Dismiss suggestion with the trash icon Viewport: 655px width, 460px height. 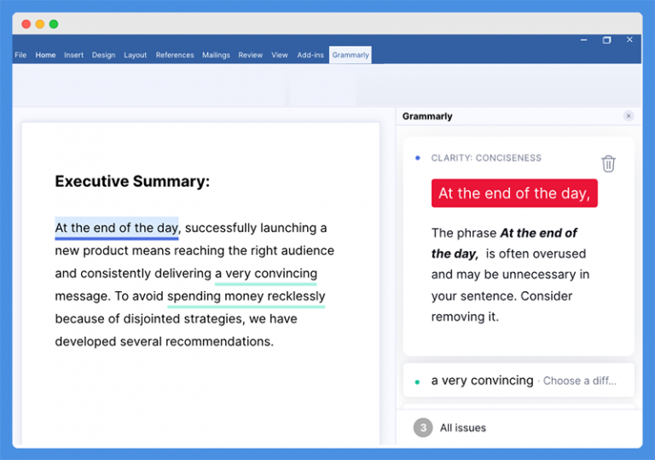pos(608,164)
